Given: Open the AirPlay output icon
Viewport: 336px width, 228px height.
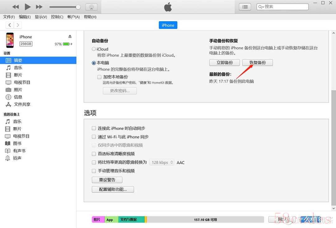Looking at the screenshot, I should pyautogui.click(x=91, y=7).
